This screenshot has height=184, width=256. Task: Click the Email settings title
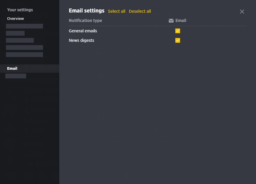[87, 11]
